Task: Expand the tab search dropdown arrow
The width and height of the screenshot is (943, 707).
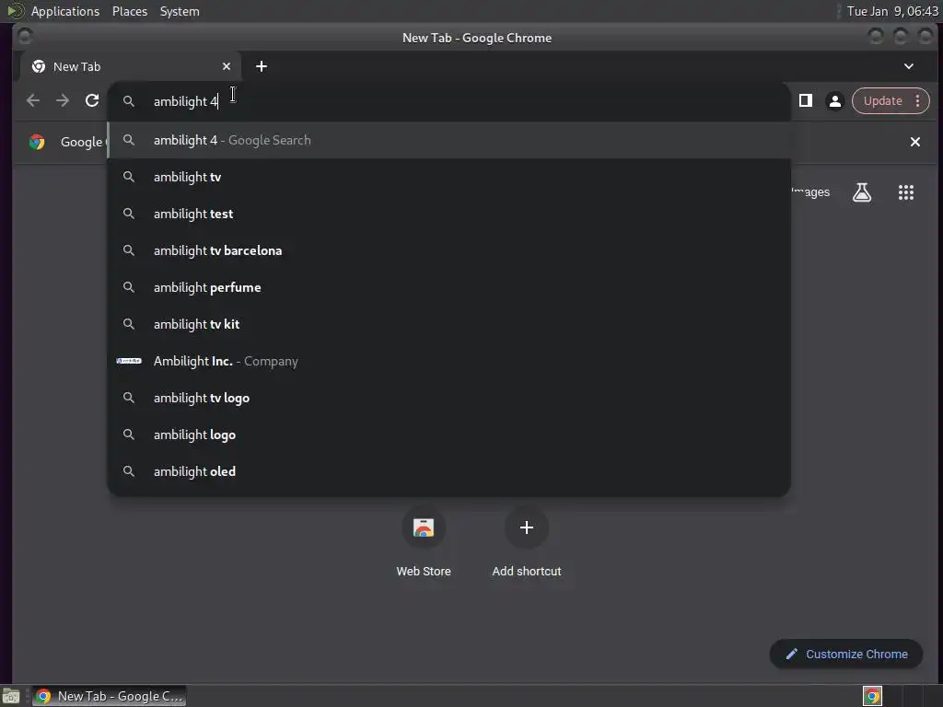Action: [909, 66]
